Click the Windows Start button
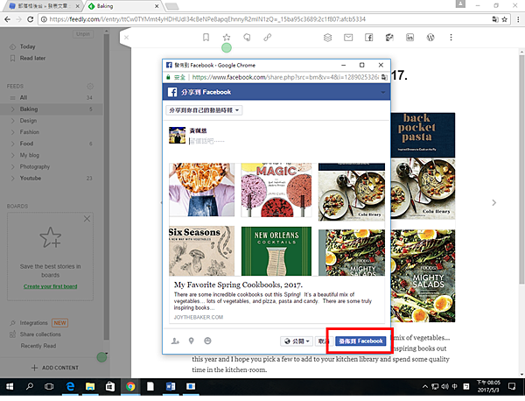 (x=10, y=387)
